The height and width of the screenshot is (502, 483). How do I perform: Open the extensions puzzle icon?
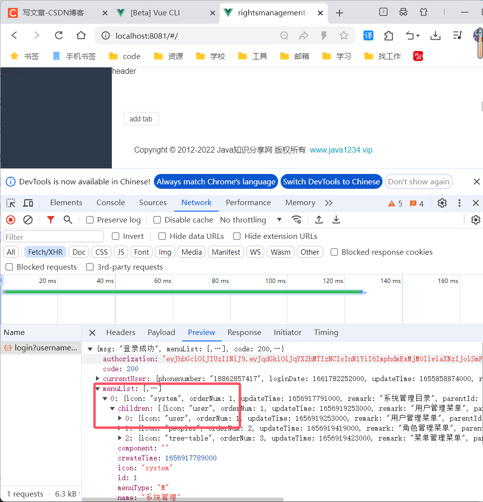point(388,36)
